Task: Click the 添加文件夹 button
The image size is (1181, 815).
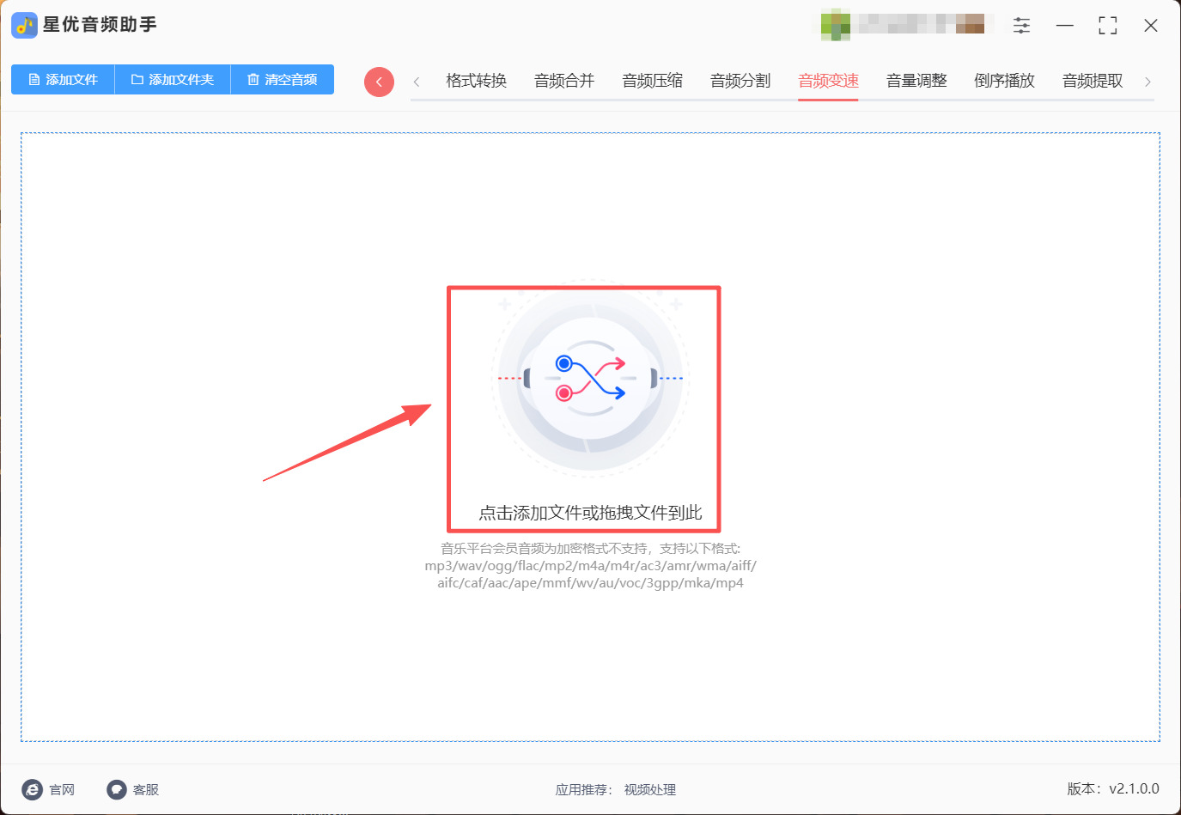Action: (x=173, y=80)
